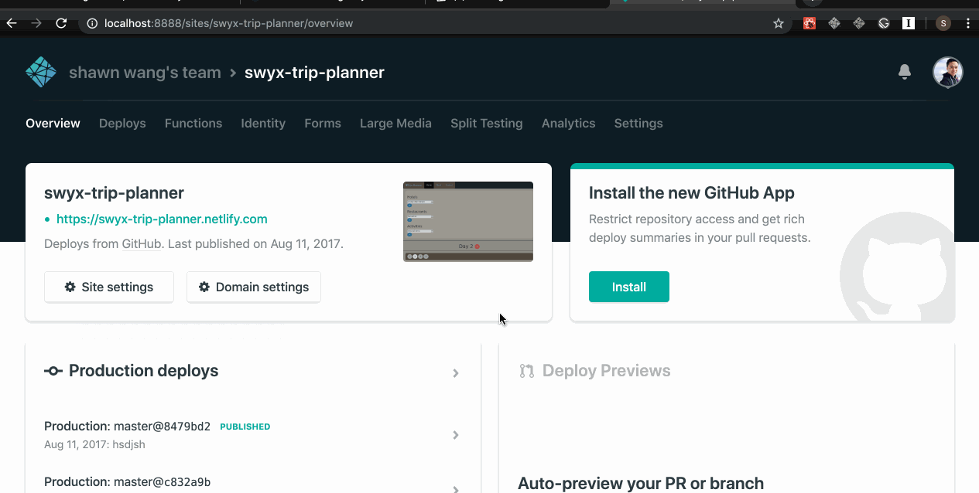This screenshot has height=493, width=979.
Task: Open the Large Media tab
Action: tap(395, 123)
